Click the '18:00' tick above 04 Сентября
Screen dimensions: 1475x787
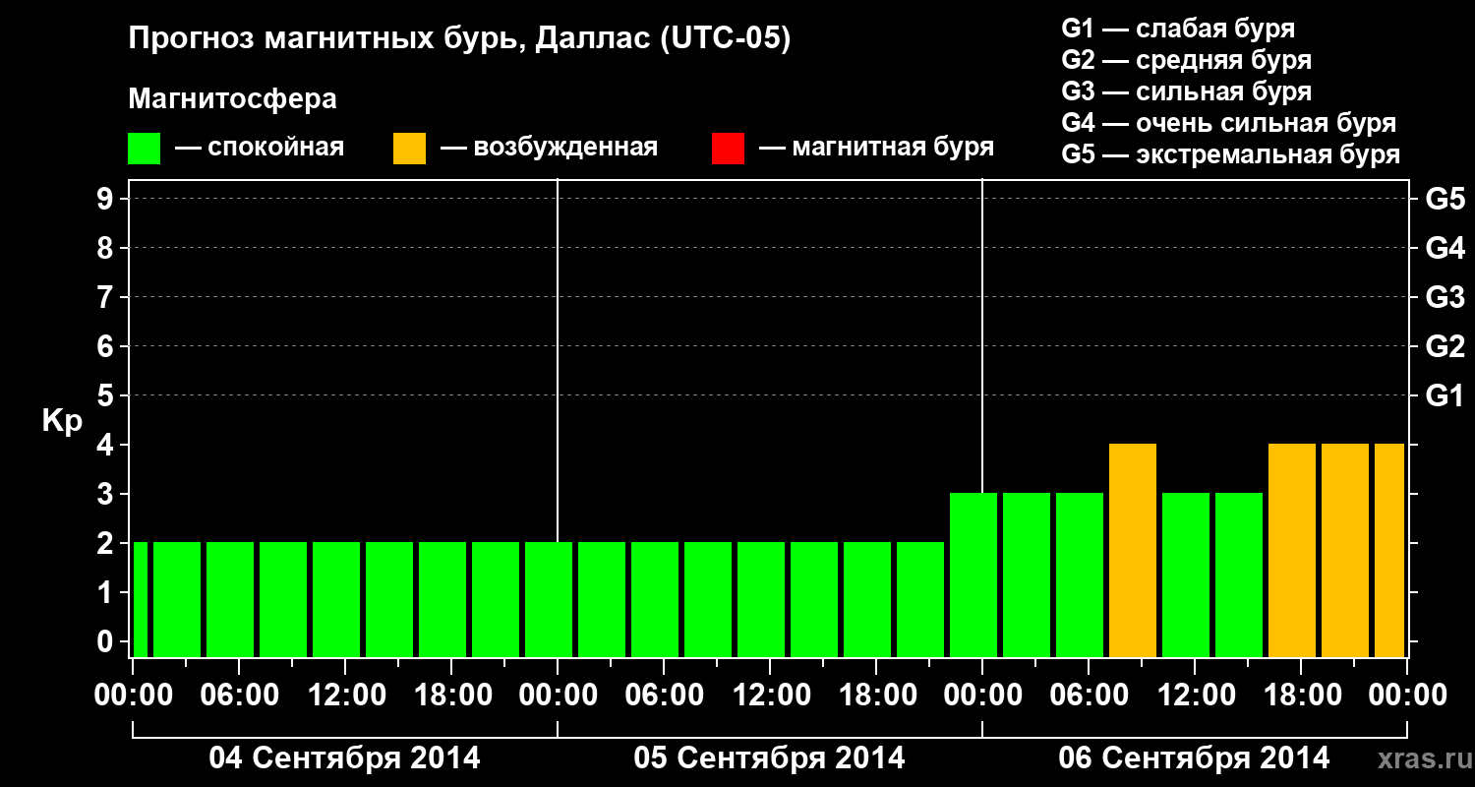452,695
